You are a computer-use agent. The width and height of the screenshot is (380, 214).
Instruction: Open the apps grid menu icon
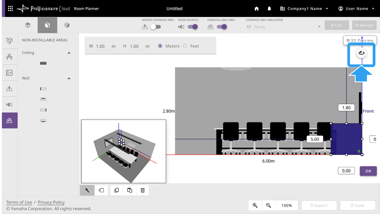(10, 9)
